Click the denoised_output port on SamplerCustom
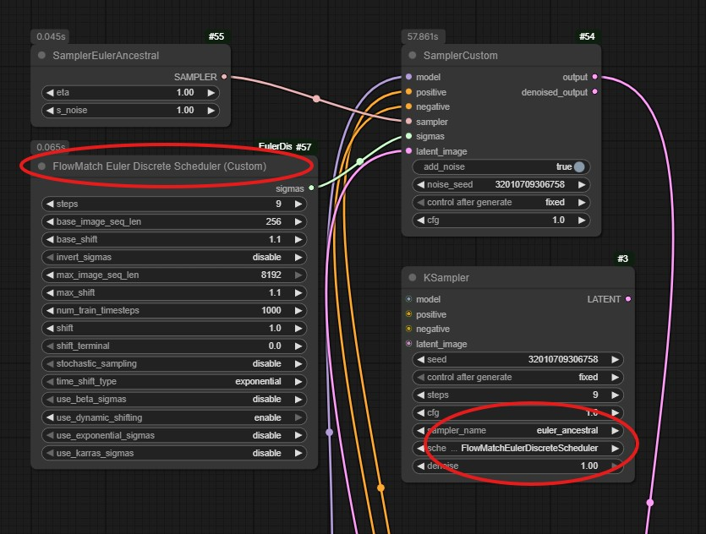 click(596, 92)
